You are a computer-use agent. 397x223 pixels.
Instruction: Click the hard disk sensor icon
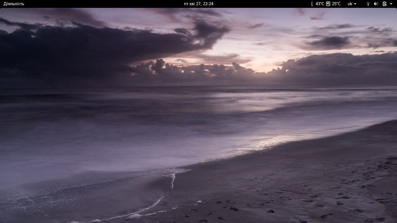328,4
